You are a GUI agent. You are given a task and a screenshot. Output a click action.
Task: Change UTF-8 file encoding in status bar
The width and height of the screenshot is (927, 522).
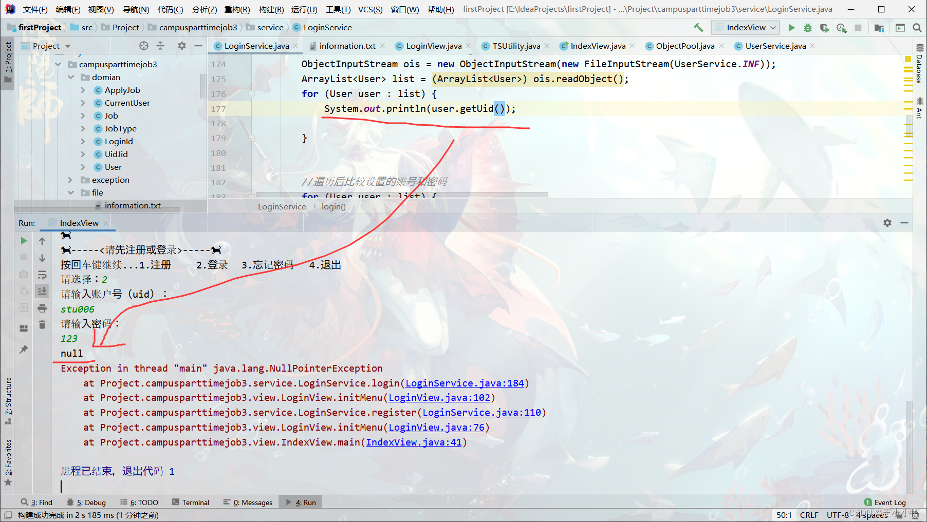(838, 515)
